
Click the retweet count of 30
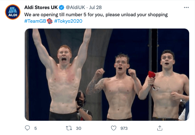pyautogui.click(x=79, y=129)
